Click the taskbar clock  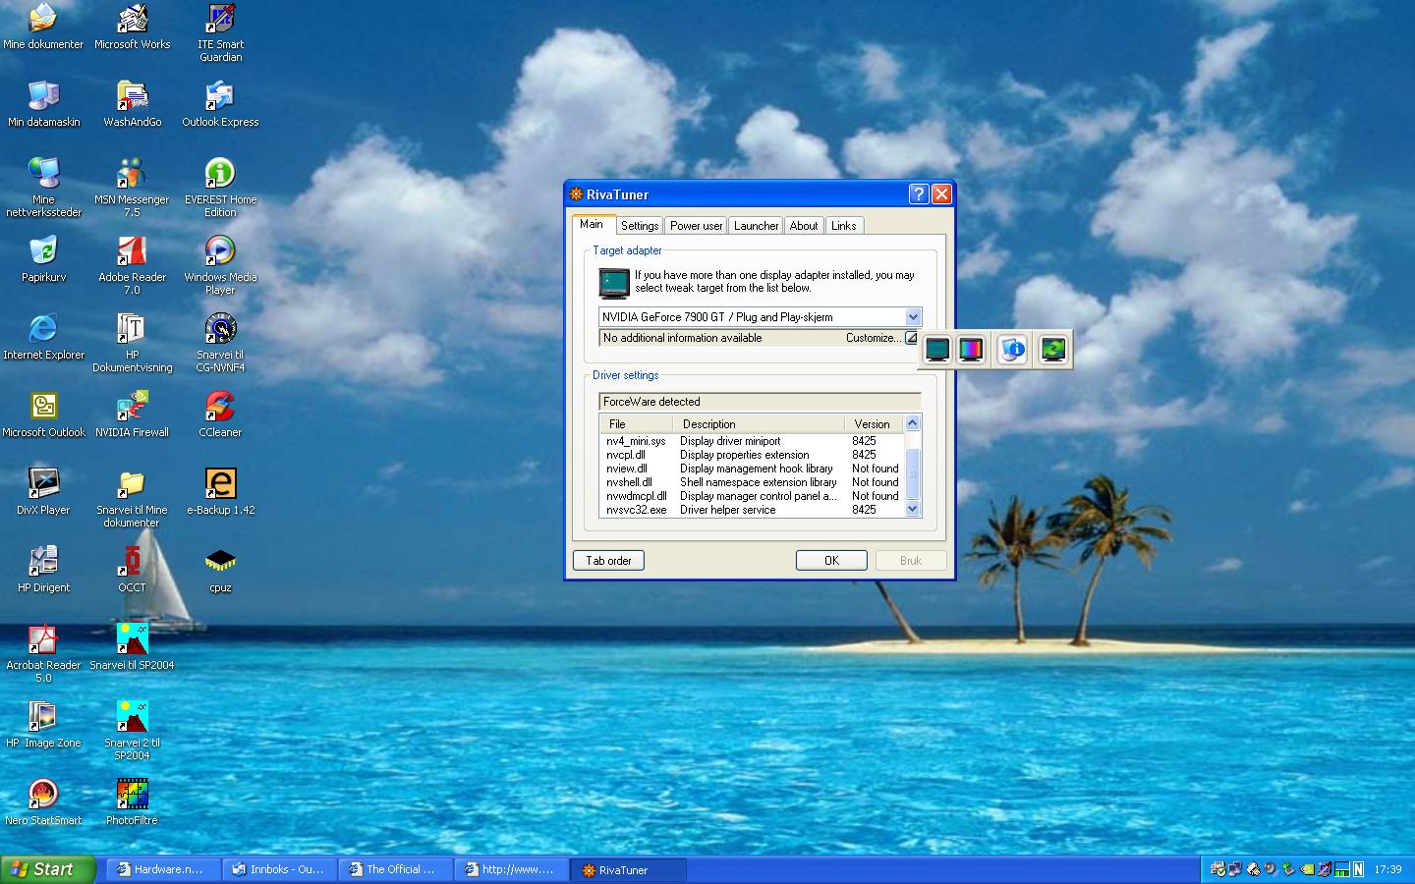tap(1387, 869)
